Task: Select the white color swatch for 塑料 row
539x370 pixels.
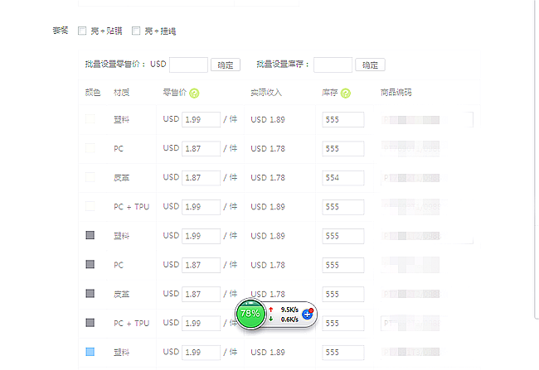Action: pyautogui.click(x=90, y=120)
